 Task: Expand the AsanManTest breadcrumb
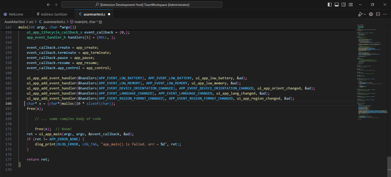(14, 22)
